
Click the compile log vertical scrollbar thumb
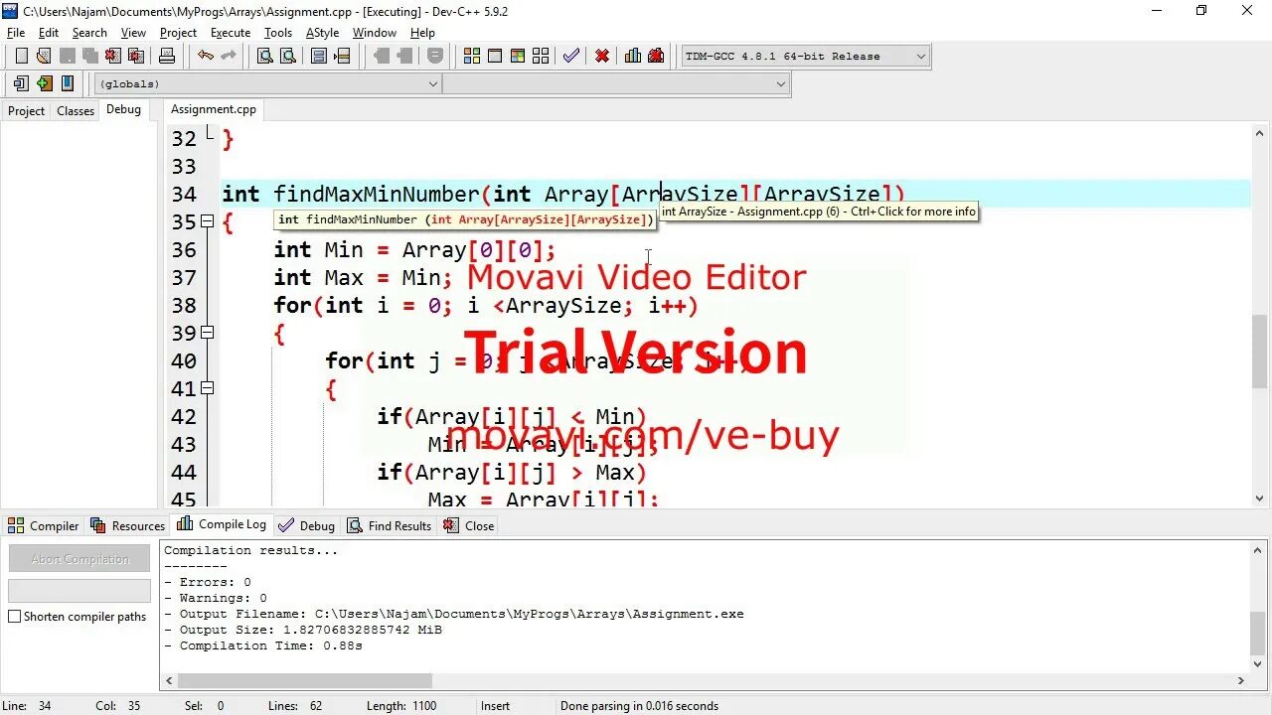[1259, 634]
